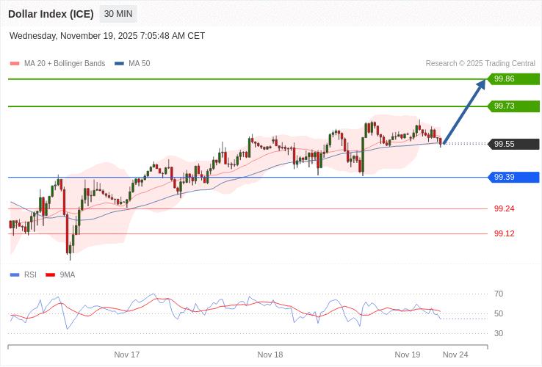Select the Nov 17 date on axis

127,355
